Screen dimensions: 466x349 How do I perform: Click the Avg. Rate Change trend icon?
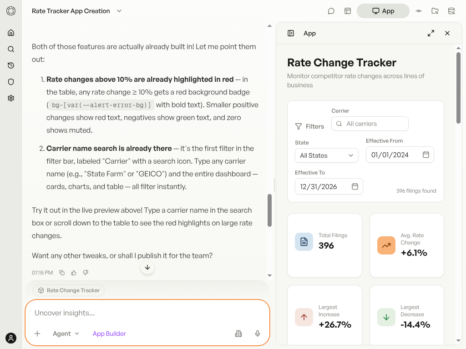[386, 245]
